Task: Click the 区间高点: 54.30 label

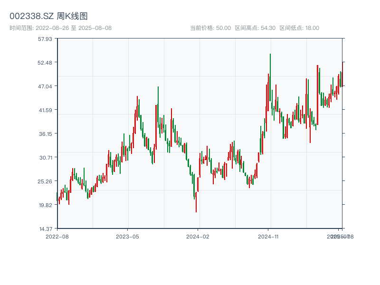Action: point(255,28)
